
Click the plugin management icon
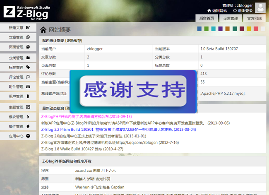(28, 126)
